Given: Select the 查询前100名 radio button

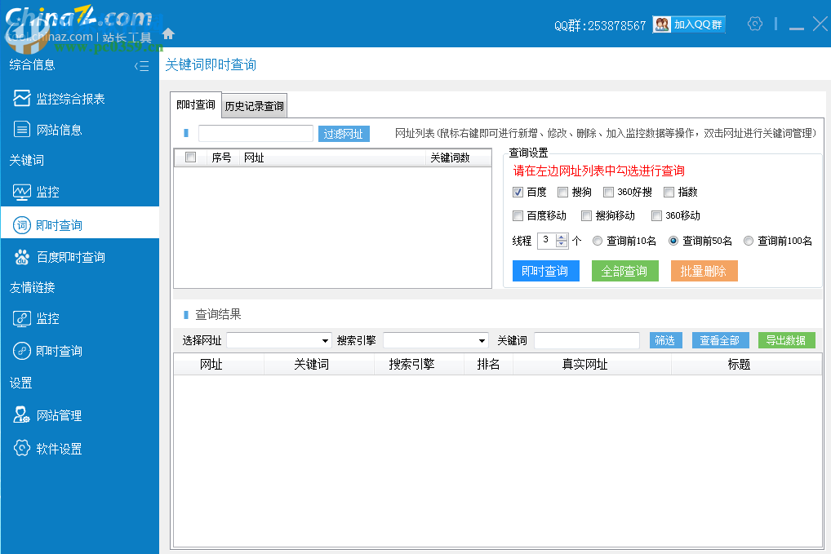Looking at the screenshot, I should click(x=749, y=241).
